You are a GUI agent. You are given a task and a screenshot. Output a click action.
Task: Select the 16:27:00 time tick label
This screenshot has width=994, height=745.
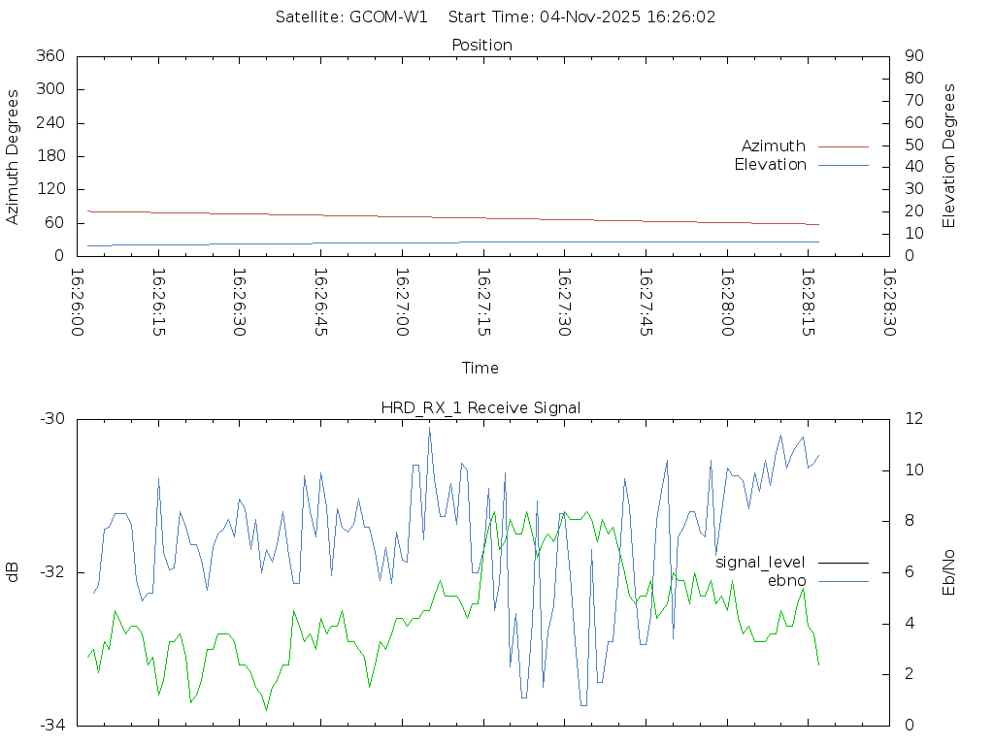point(403,303)
